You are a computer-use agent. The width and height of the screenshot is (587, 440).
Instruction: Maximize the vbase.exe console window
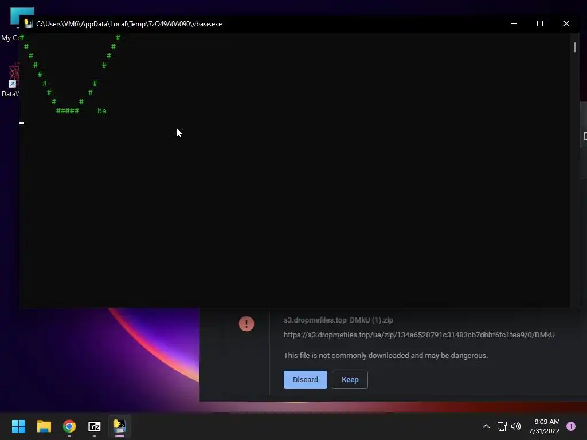coord(540,23)
